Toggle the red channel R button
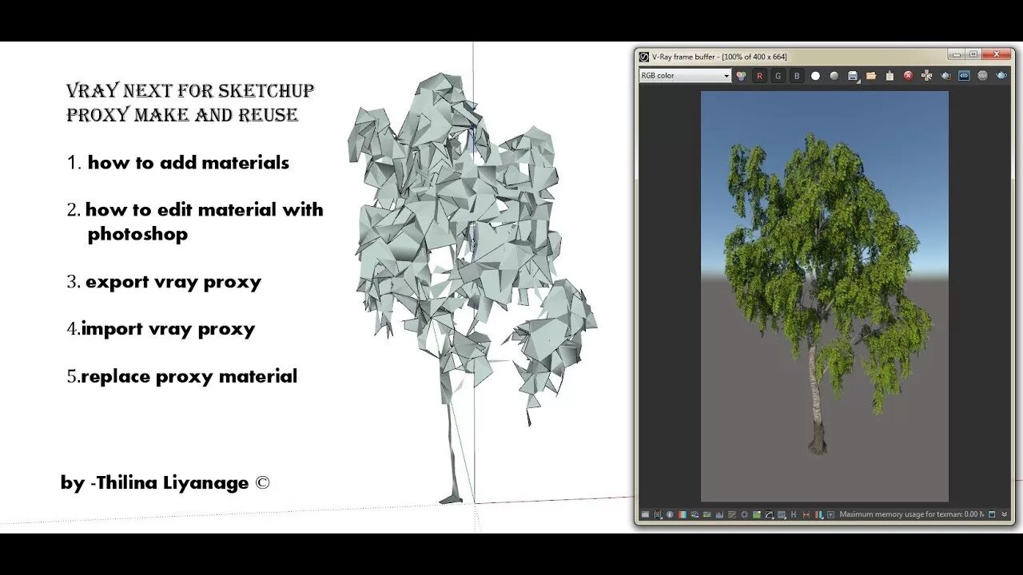Screen dimensions: 1023x575 coord(759,76)
